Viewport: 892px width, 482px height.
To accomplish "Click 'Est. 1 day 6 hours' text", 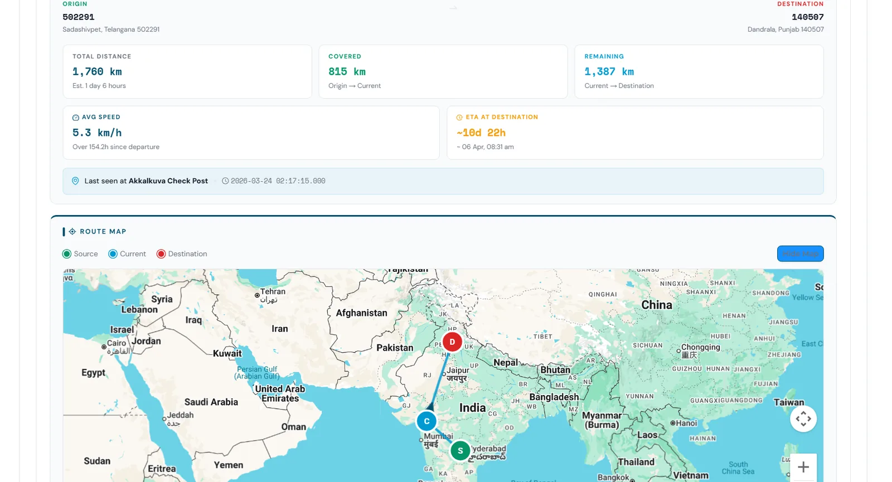I will click(x=99, y=86).
